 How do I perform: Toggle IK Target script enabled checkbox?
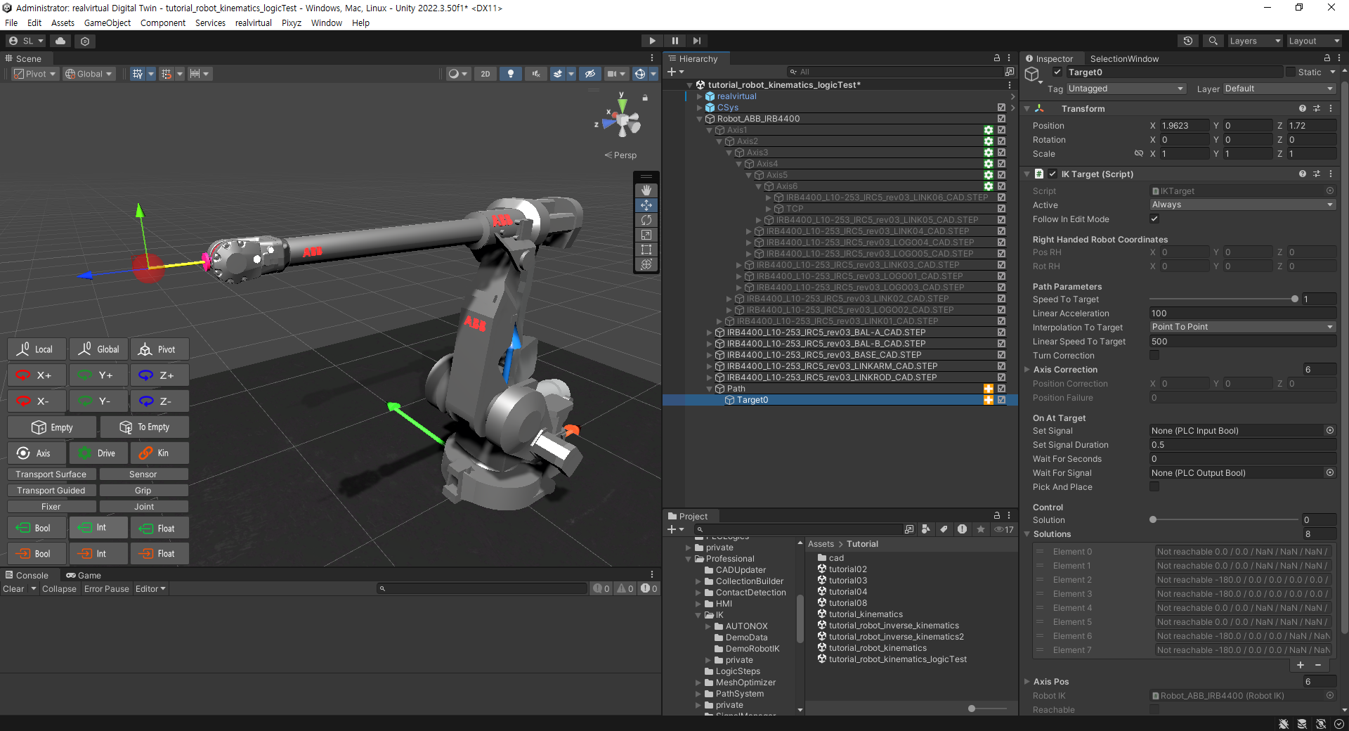1053,174
